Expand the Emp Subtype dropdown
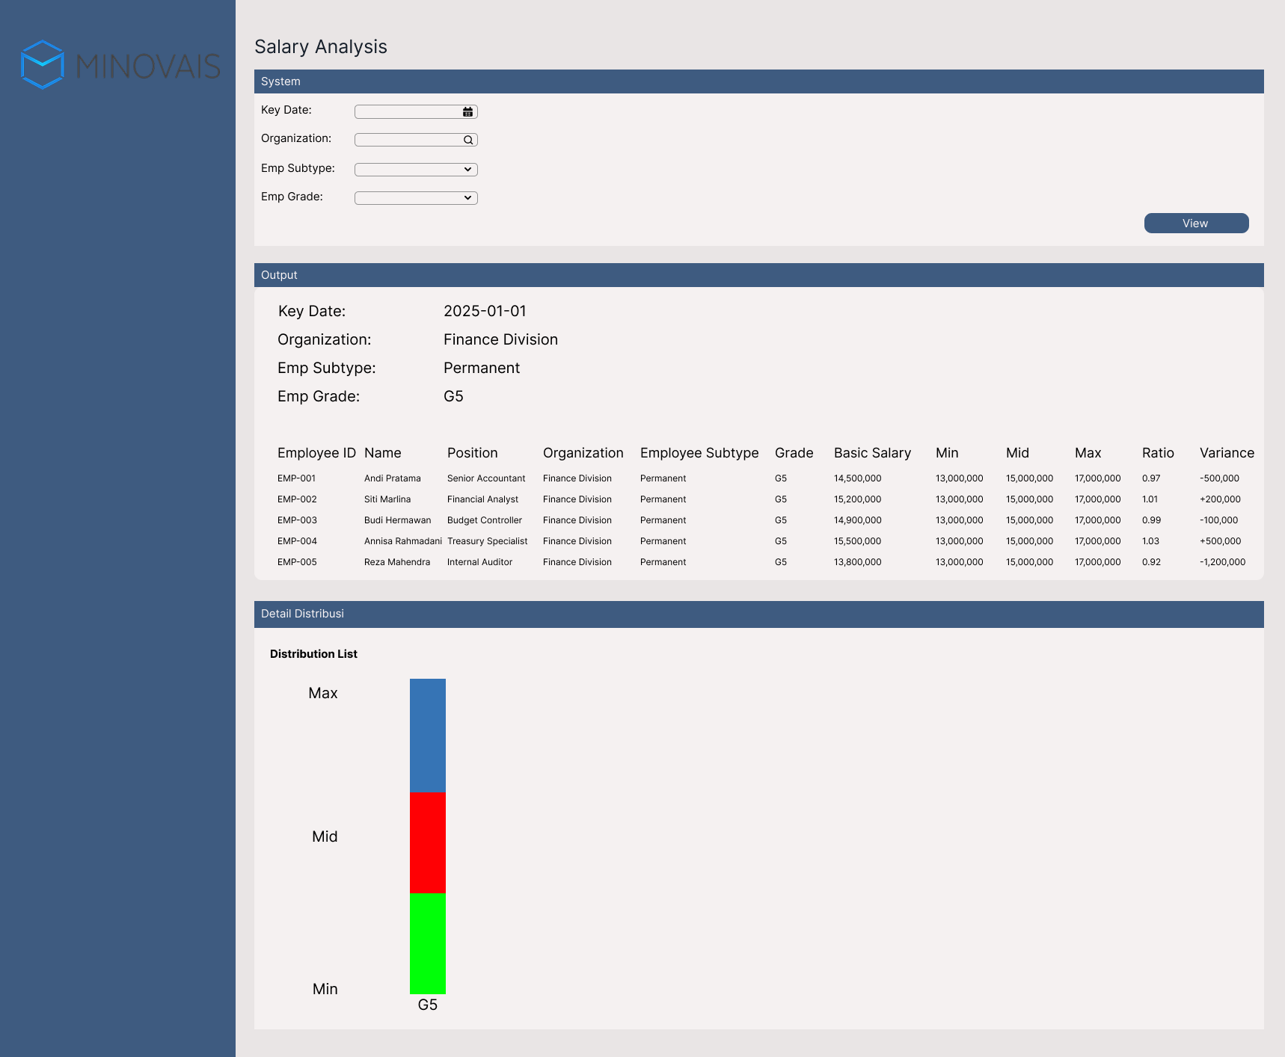 (x=416, y=170)
